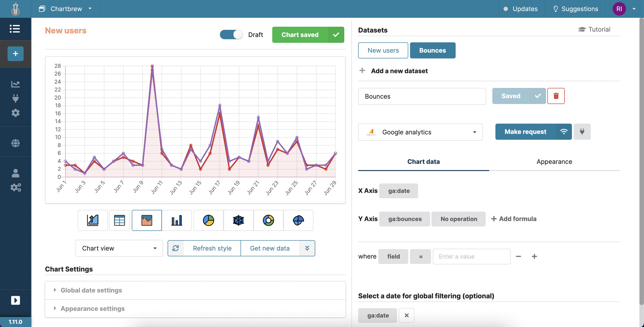This screenshot has width=644, height=327.
Task: Switch chart to table view icon
Action: coord(119,220)
